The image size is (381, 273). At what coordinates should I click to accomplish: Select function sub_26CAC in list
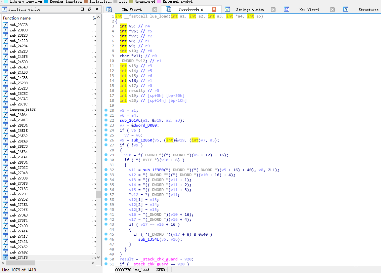19,99
